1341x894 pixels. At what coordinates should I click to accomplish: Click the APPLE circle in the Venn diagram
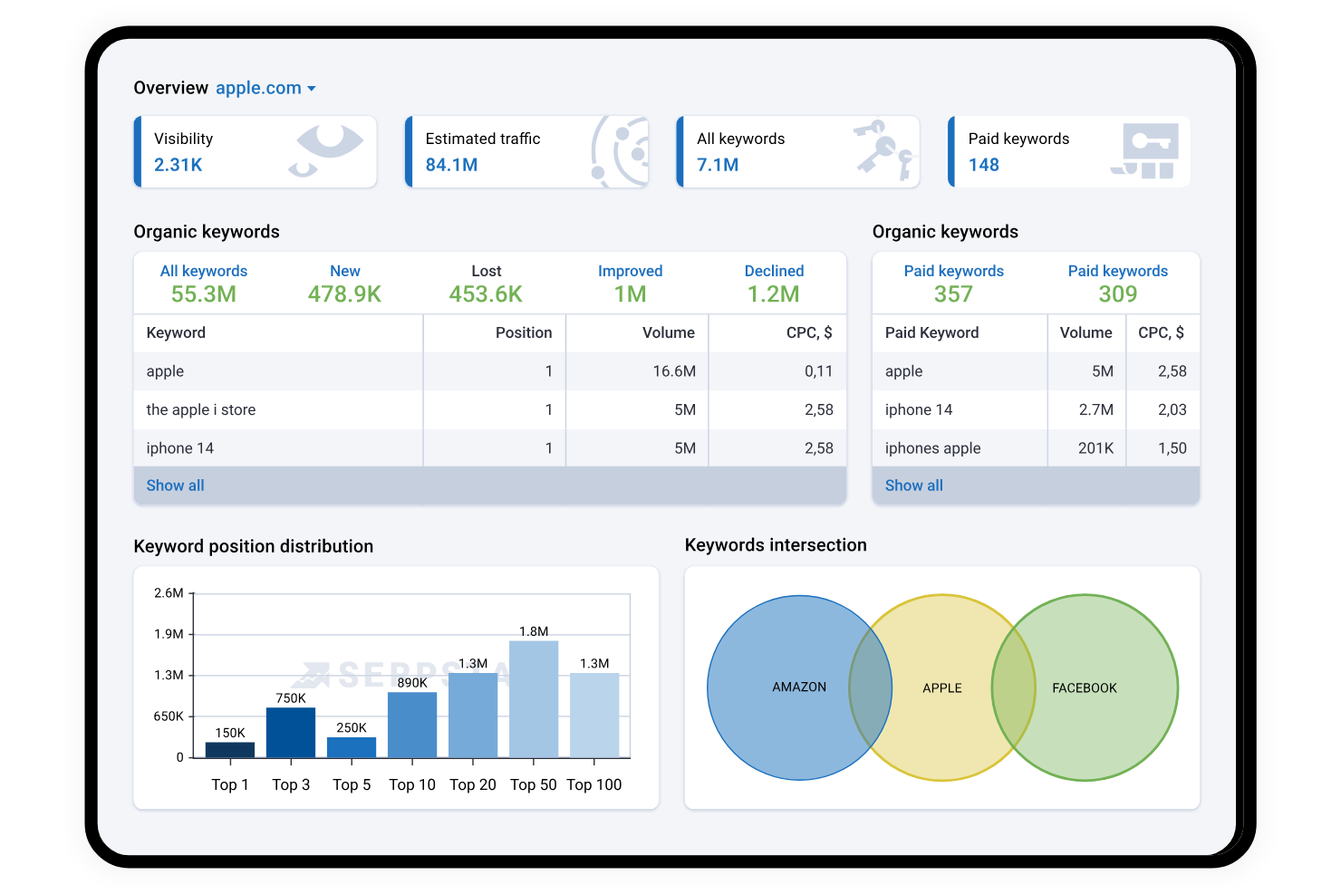click(942, 687)
